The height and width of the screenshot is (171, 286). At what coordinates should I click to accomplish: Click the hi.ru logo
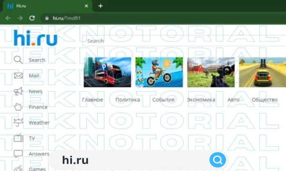(x=36, y=38)
